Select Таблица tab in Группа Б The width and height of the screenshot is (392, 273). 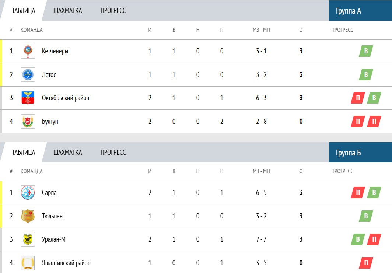point(24,152)
